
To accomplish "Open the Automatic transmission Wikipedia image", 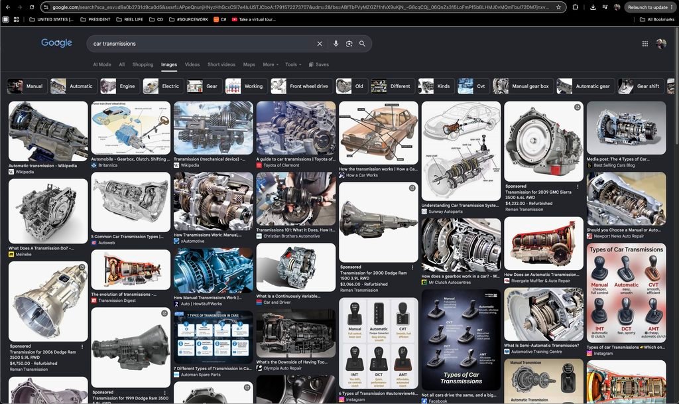I will coord(48,131).
